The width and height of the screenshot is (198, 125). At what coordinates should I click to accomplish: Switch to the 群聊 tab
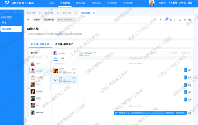click(62, 59)
